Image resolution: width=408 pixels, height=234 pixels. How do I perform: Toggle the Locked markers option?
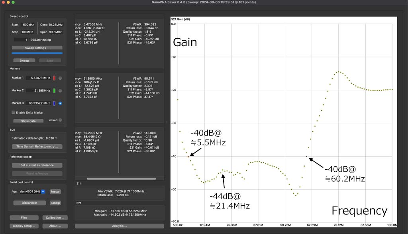(x=60, y=120)
